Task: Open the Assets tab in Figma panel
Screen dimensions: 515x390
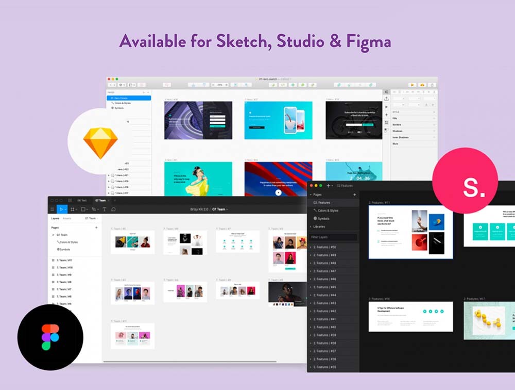Action: tap(67, 219)
